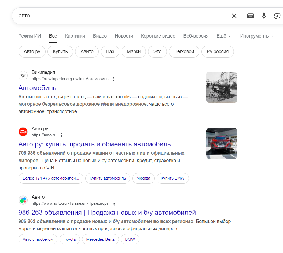This screenshot has width=283, height=253.
Task: Switch to the Короткие видео tab
Action: tap(158, 36)
